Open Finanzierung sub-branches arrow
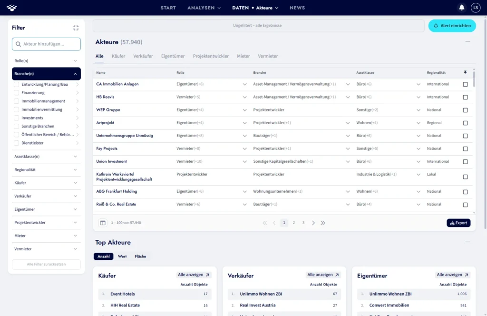 click(x=78, y=93)
